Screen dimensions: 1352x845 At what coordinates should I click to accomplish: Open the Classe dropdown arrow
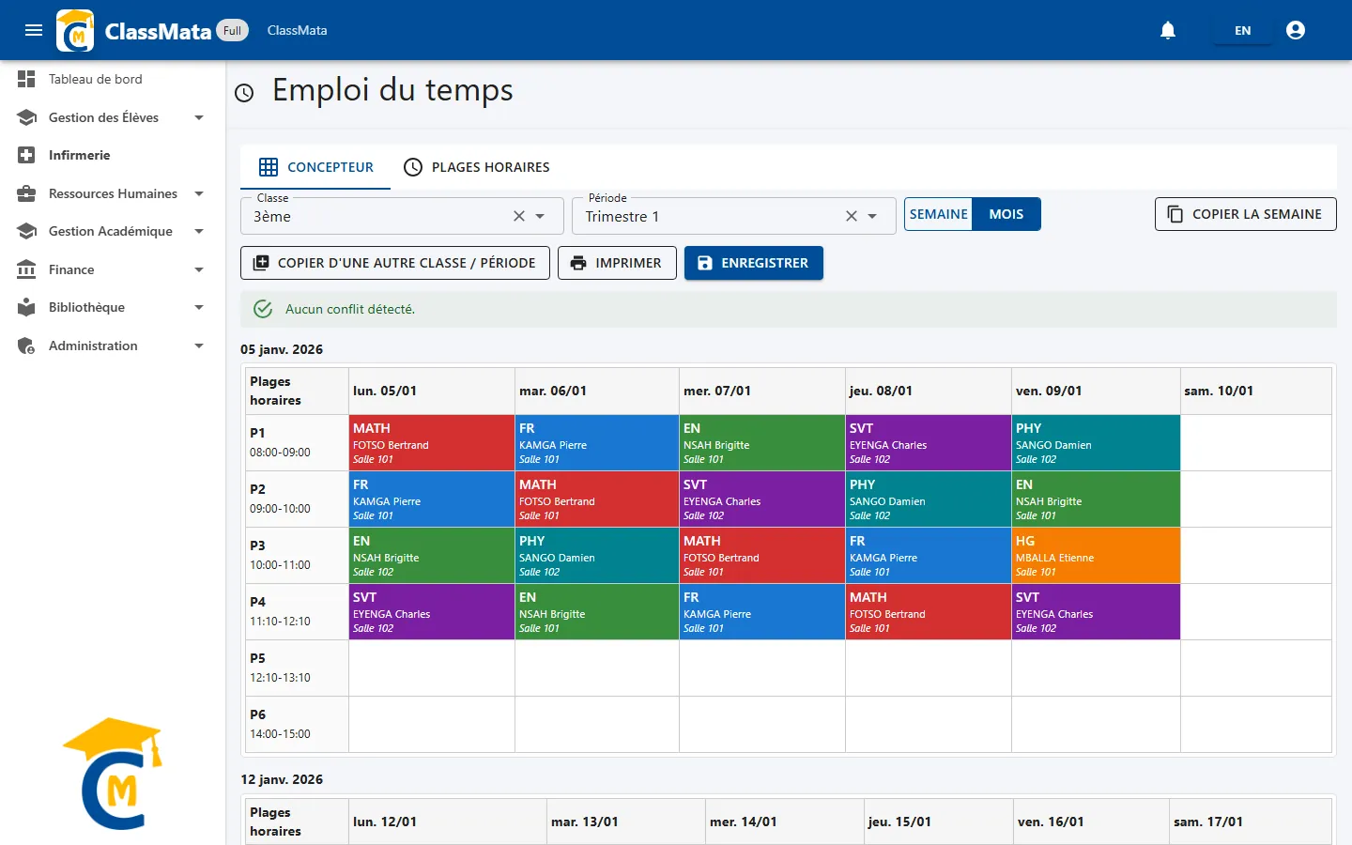pyautogui.click(x=540, y=216)
